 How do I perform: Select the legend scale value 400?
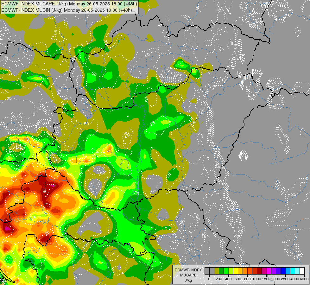coord(228,279)
